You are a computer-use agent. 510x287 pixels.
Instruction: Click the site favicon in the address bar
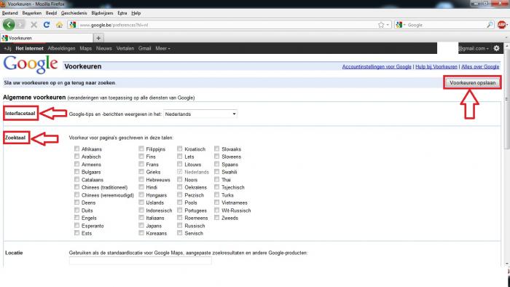(x=73, y=25)
